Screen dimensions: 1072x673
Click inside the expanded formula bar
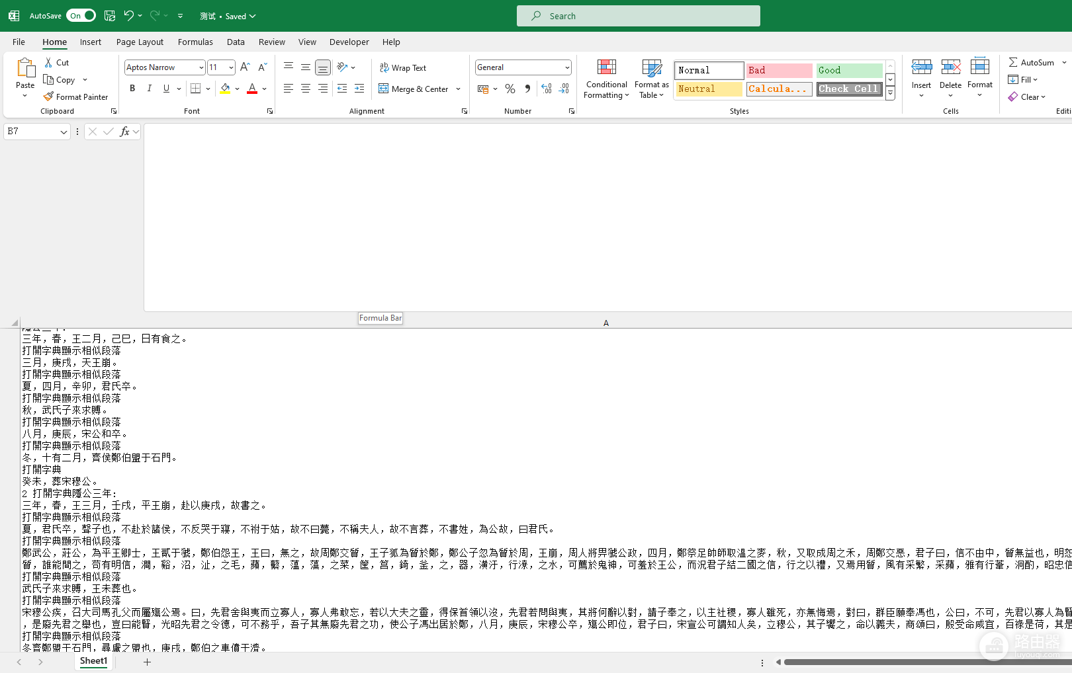pos(607,218)
